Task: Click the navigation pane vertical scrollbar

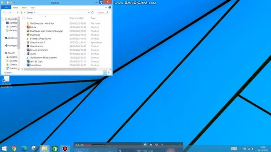Action: coord(19,34)
